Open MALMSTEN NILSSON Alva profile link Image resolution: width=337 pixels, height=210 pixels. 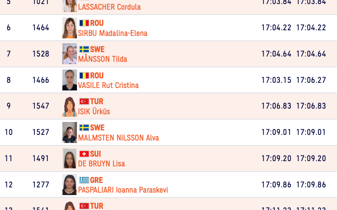coord(118,138)
